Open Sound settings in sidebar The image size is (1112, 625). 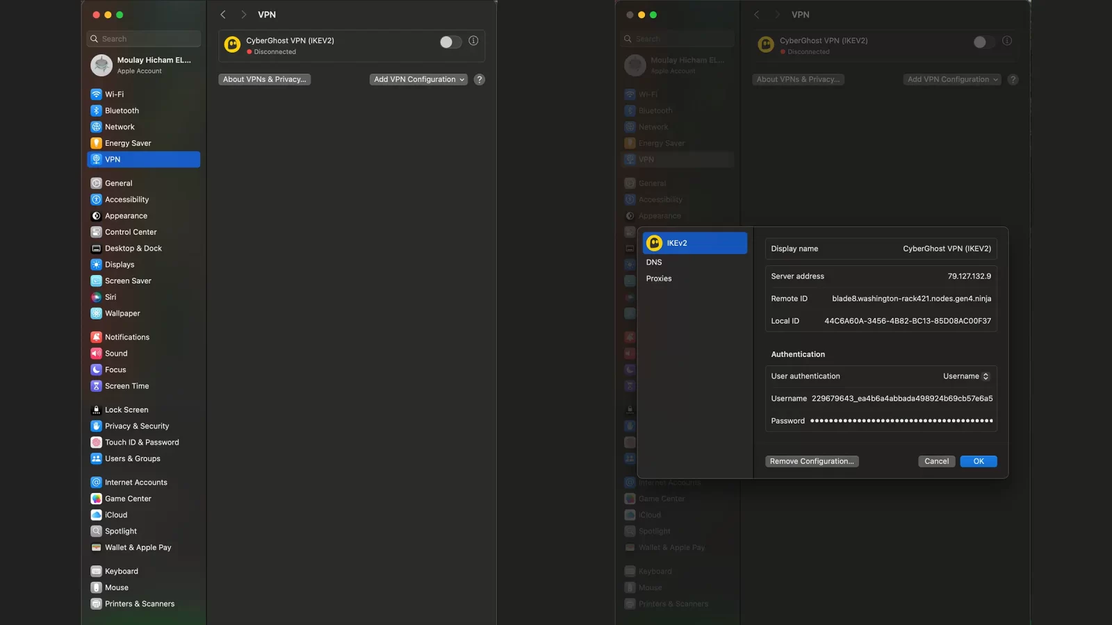[x=143, y=353]
